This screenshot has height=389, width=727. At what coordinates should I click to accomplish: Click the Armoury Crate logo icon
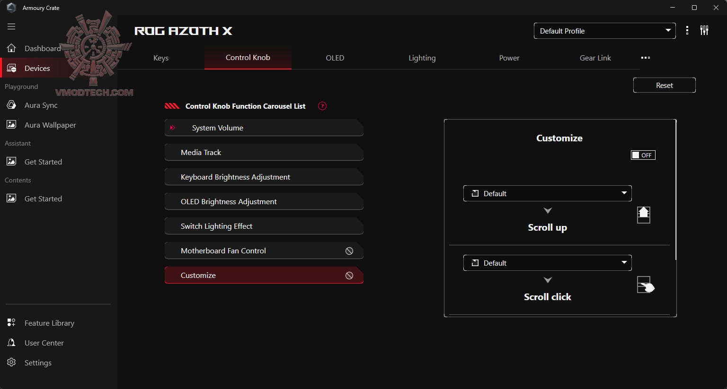[11, 8]
